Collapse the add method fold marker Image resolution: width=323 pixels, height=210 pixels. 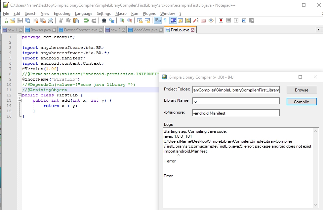click(20, 100)
